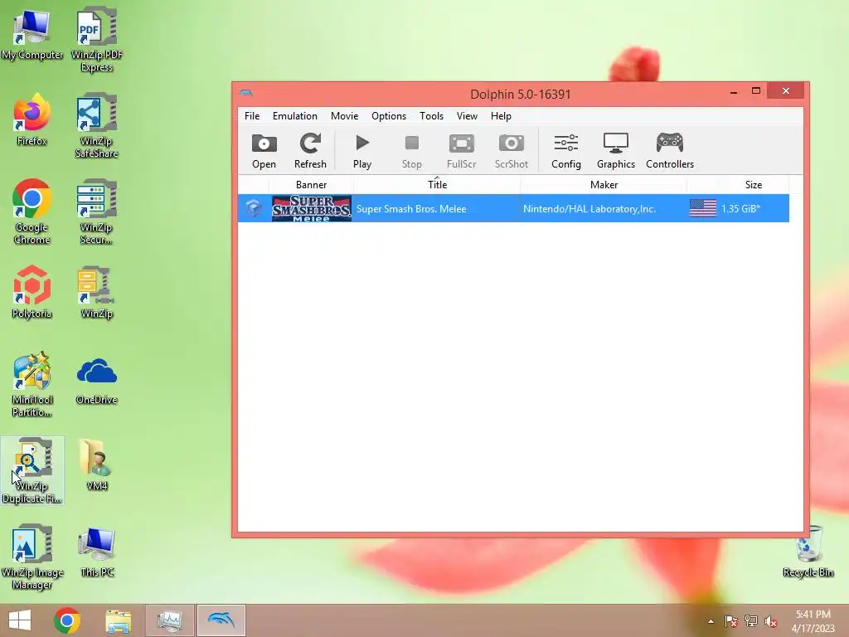Click the 1.35 GiB size value
This screenshot has height=637, width=849.
740,209
